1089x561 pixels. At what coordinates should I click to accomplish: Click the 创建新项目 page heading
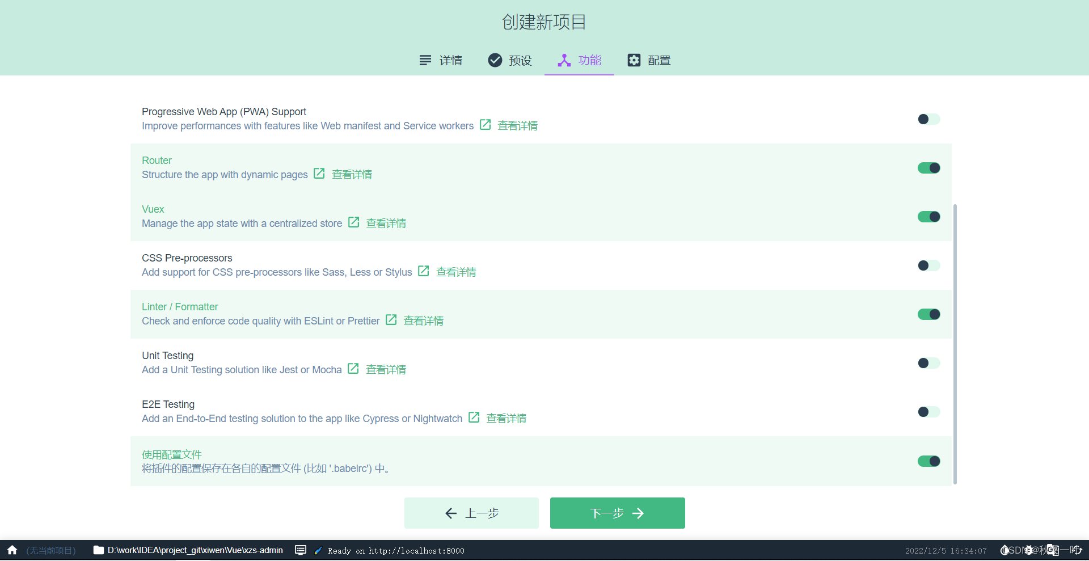click(x=544, y=22)
